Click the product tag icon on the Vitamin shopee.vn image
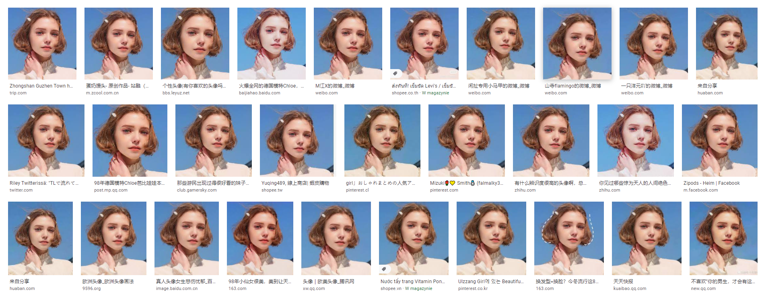 384,269
